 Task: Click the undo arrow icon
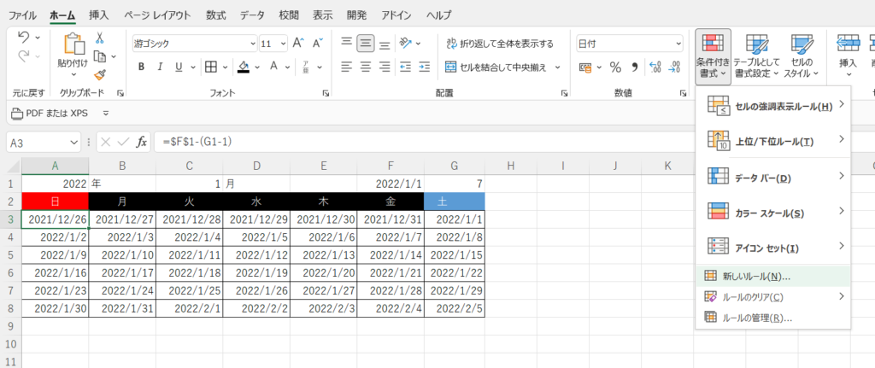pos(24,38)
